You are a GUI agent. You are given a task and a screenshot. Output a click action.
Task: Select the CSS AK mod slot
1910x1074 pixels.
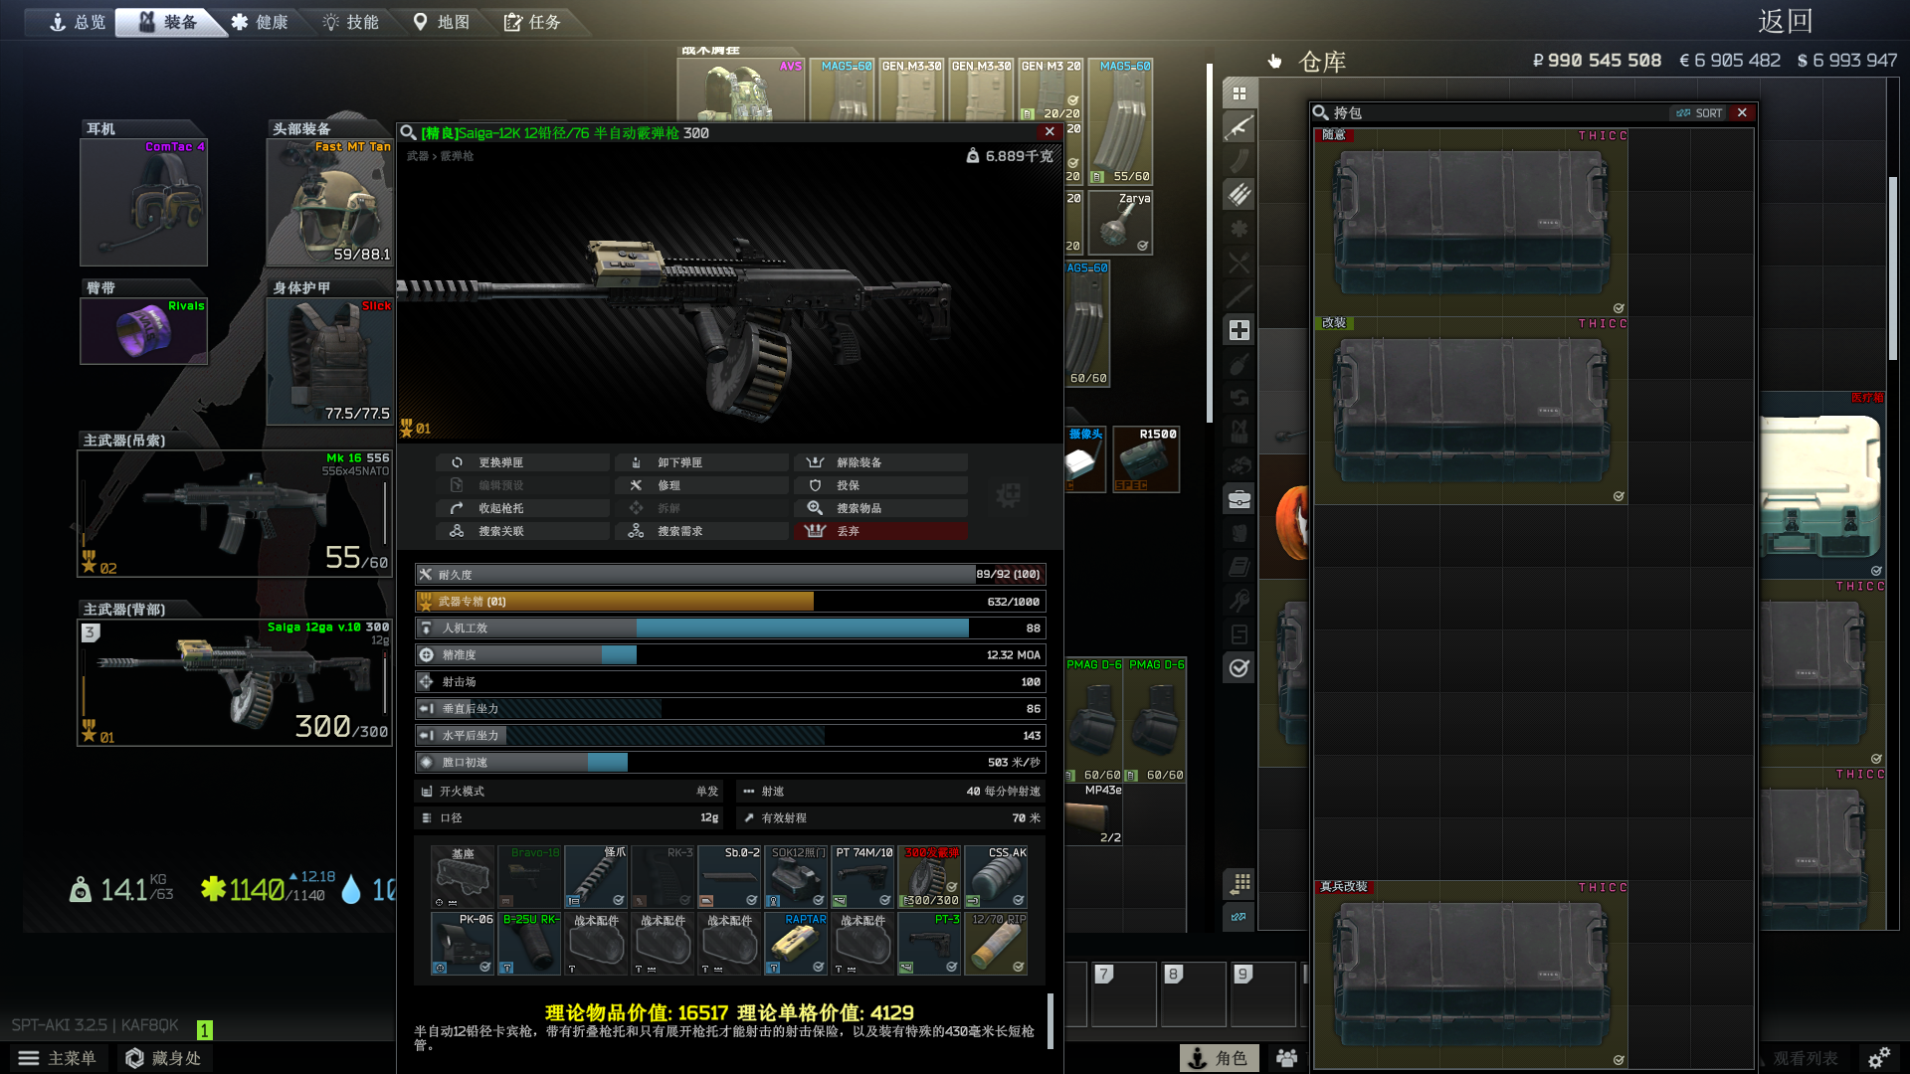998,877
